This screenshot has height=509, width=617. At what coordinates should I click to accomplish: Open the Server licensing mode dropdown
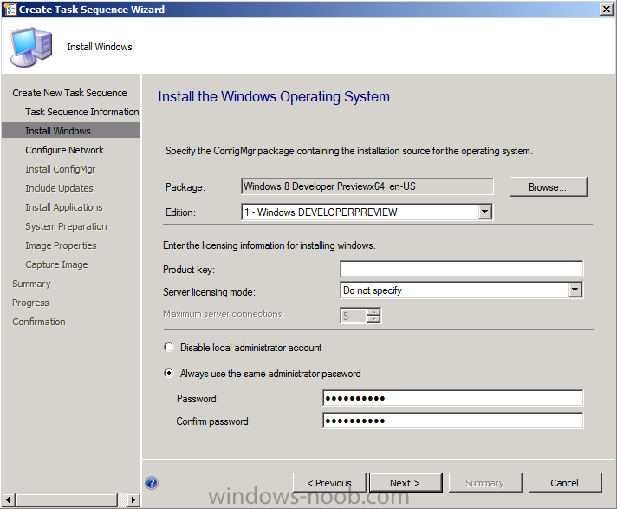(x=575, y=290)
